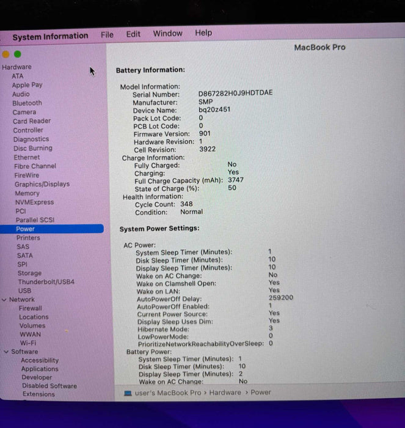Select Graphics/Displays in the sidebar
405x428 pixels.
42,184
